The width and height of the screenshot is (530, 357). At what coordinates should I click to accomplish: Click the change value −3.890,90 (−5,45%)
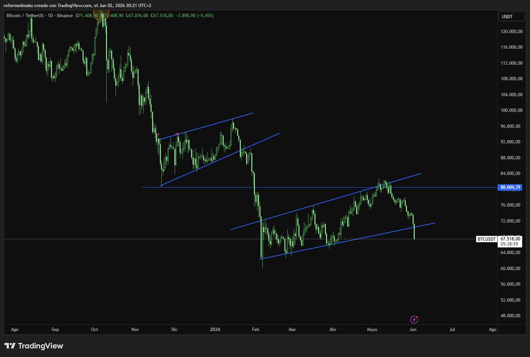[x=195, y=15]
